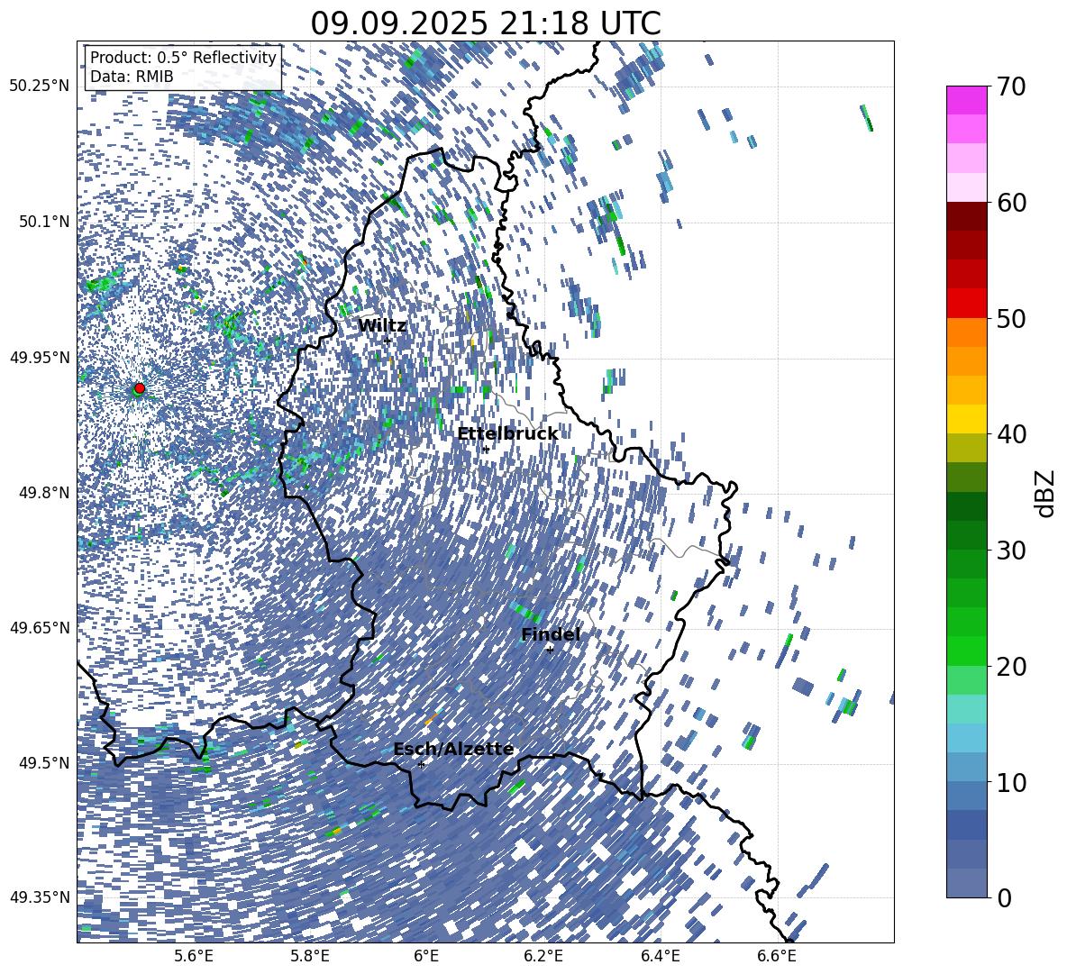Click the 20 colorbar tick label

click(1011, 666)
